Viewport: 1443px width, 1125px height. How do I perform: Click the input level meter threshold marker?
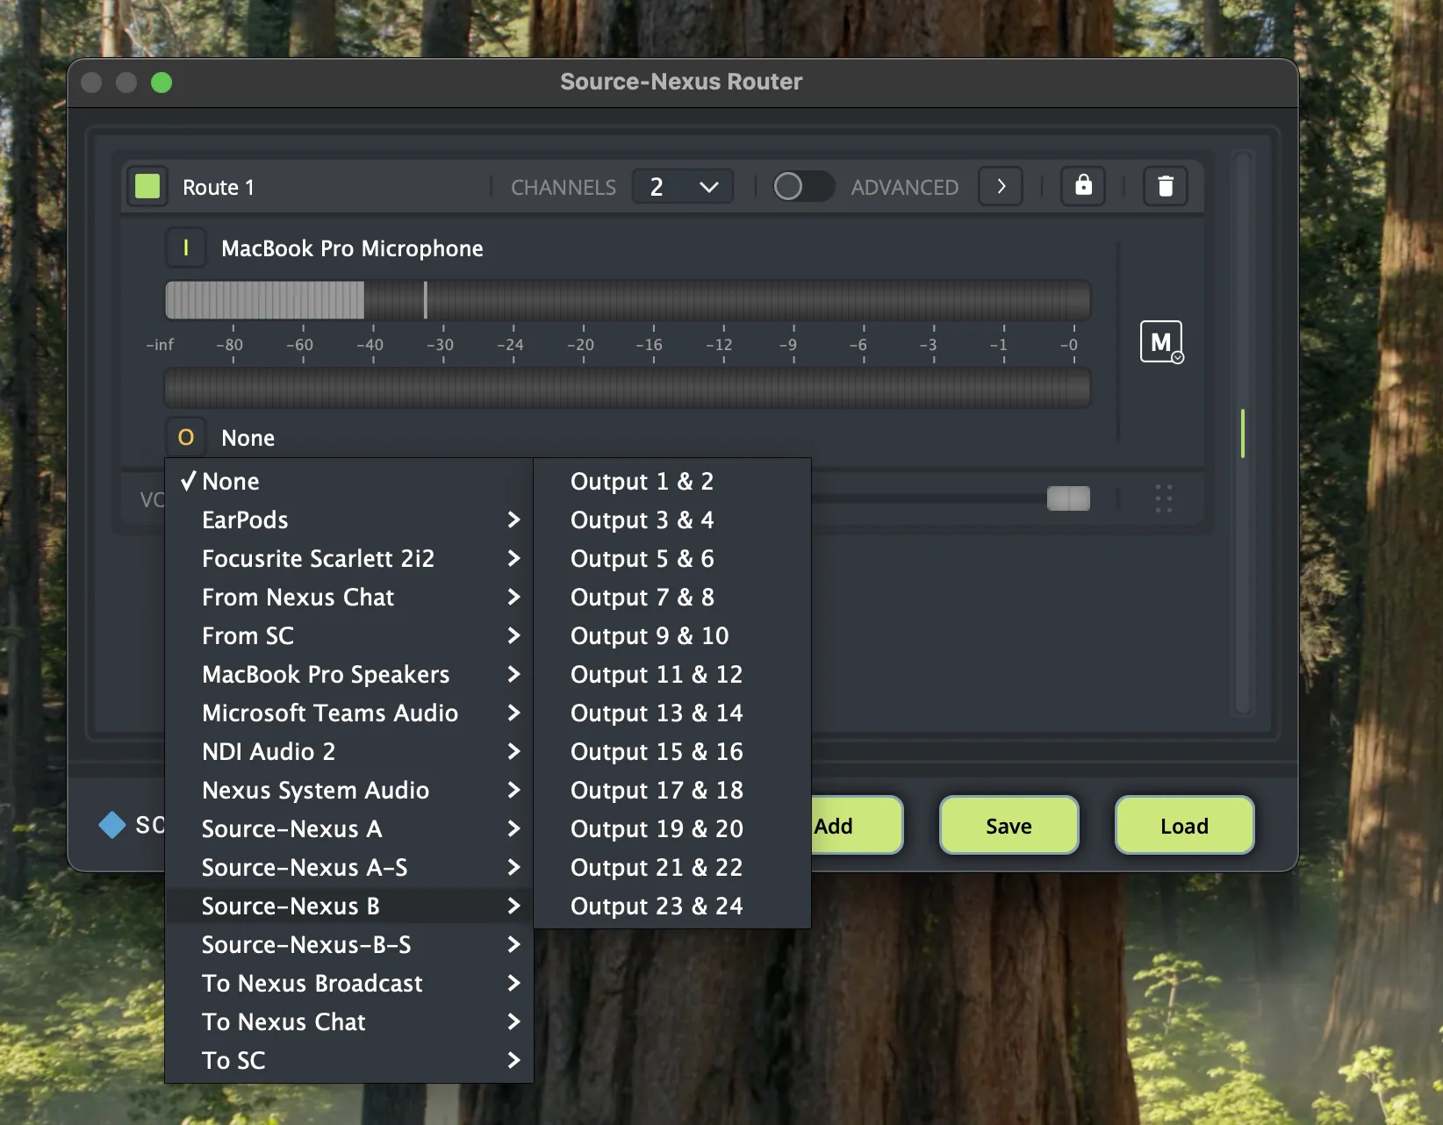click(425, 300)
